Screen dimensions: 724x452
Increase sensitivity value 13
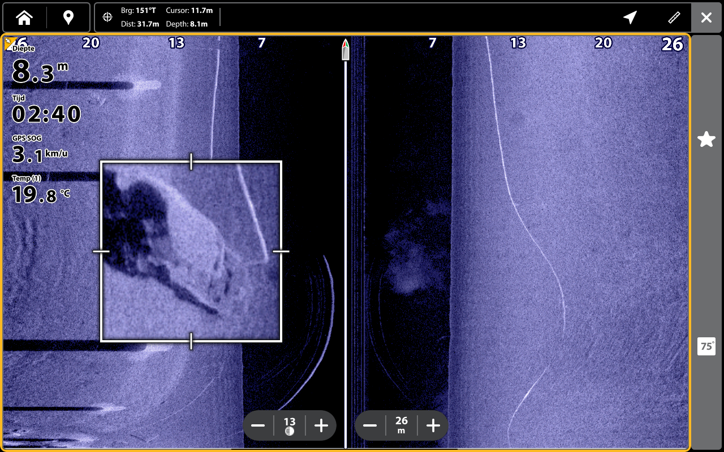[x=321, y=425]
